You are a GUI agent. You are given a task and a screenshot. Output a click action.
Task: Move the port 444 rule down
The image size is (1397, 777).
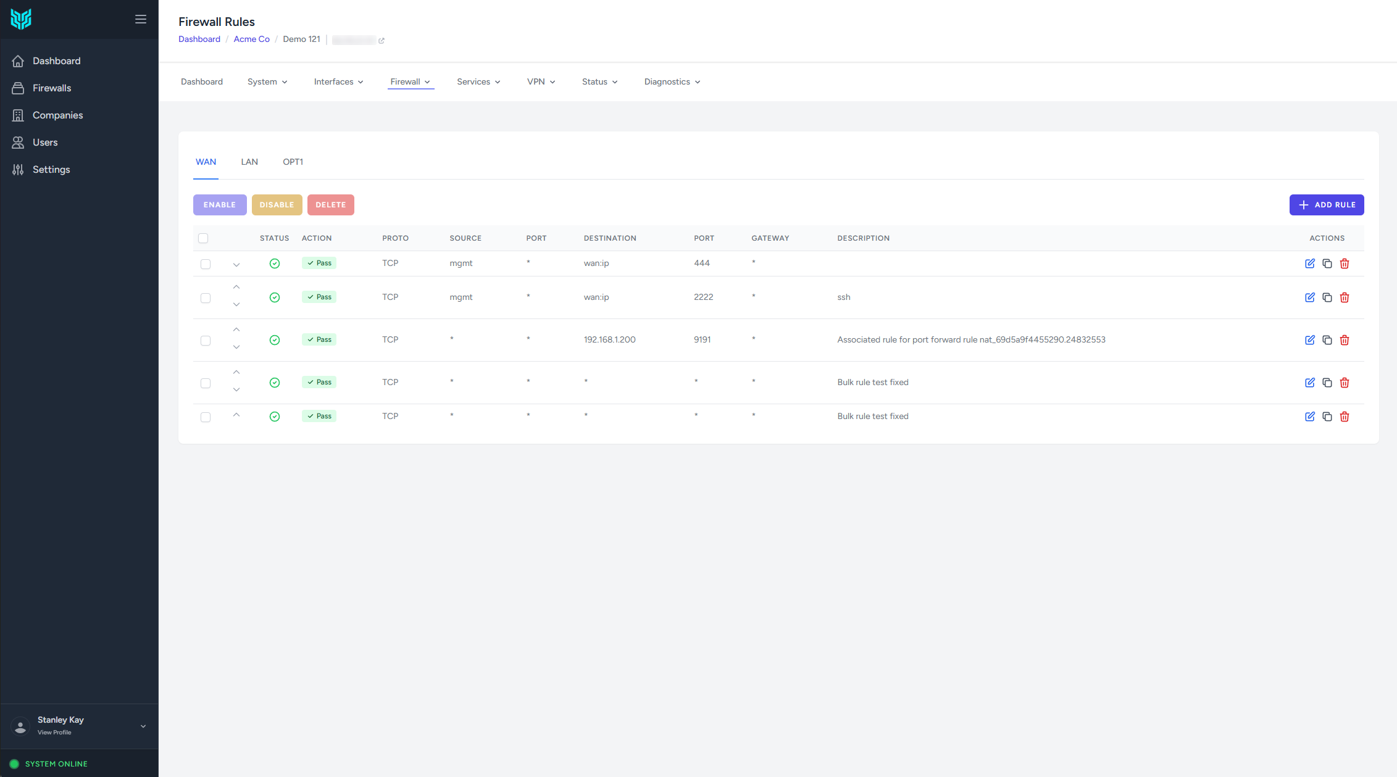pyautogui.click(x=236, y=265)
